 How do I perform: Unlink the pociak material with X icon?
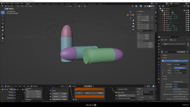point(184,52)
